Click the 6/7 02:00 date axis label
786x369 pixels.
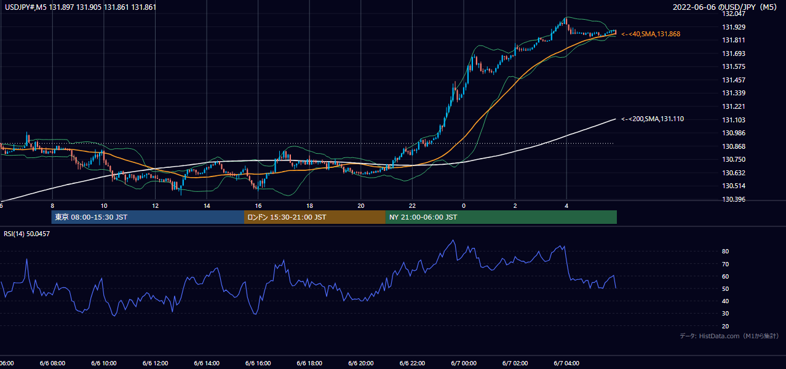pos(515,363)
